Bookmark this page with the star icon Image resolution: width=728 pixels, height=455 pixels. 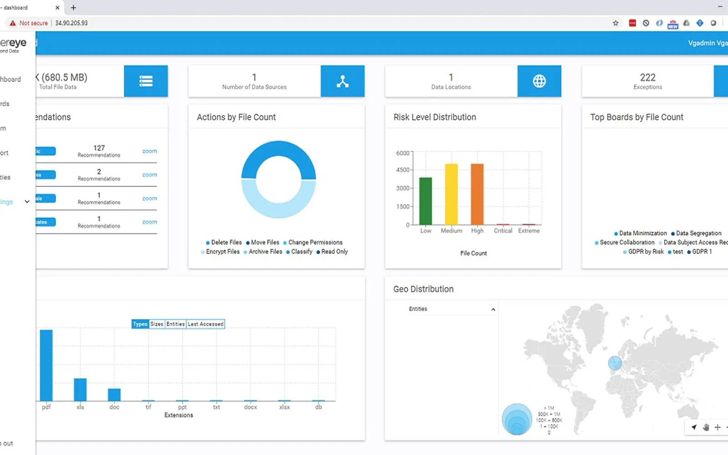pos(616,23)
